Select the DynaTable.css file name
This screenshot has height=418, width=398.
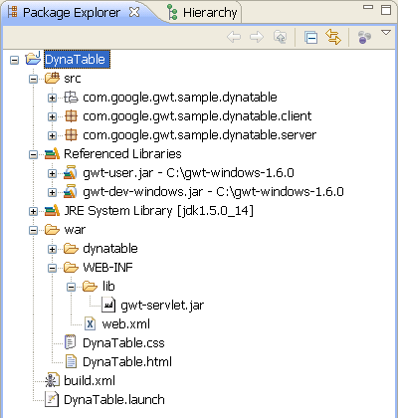tap(123, 343)
